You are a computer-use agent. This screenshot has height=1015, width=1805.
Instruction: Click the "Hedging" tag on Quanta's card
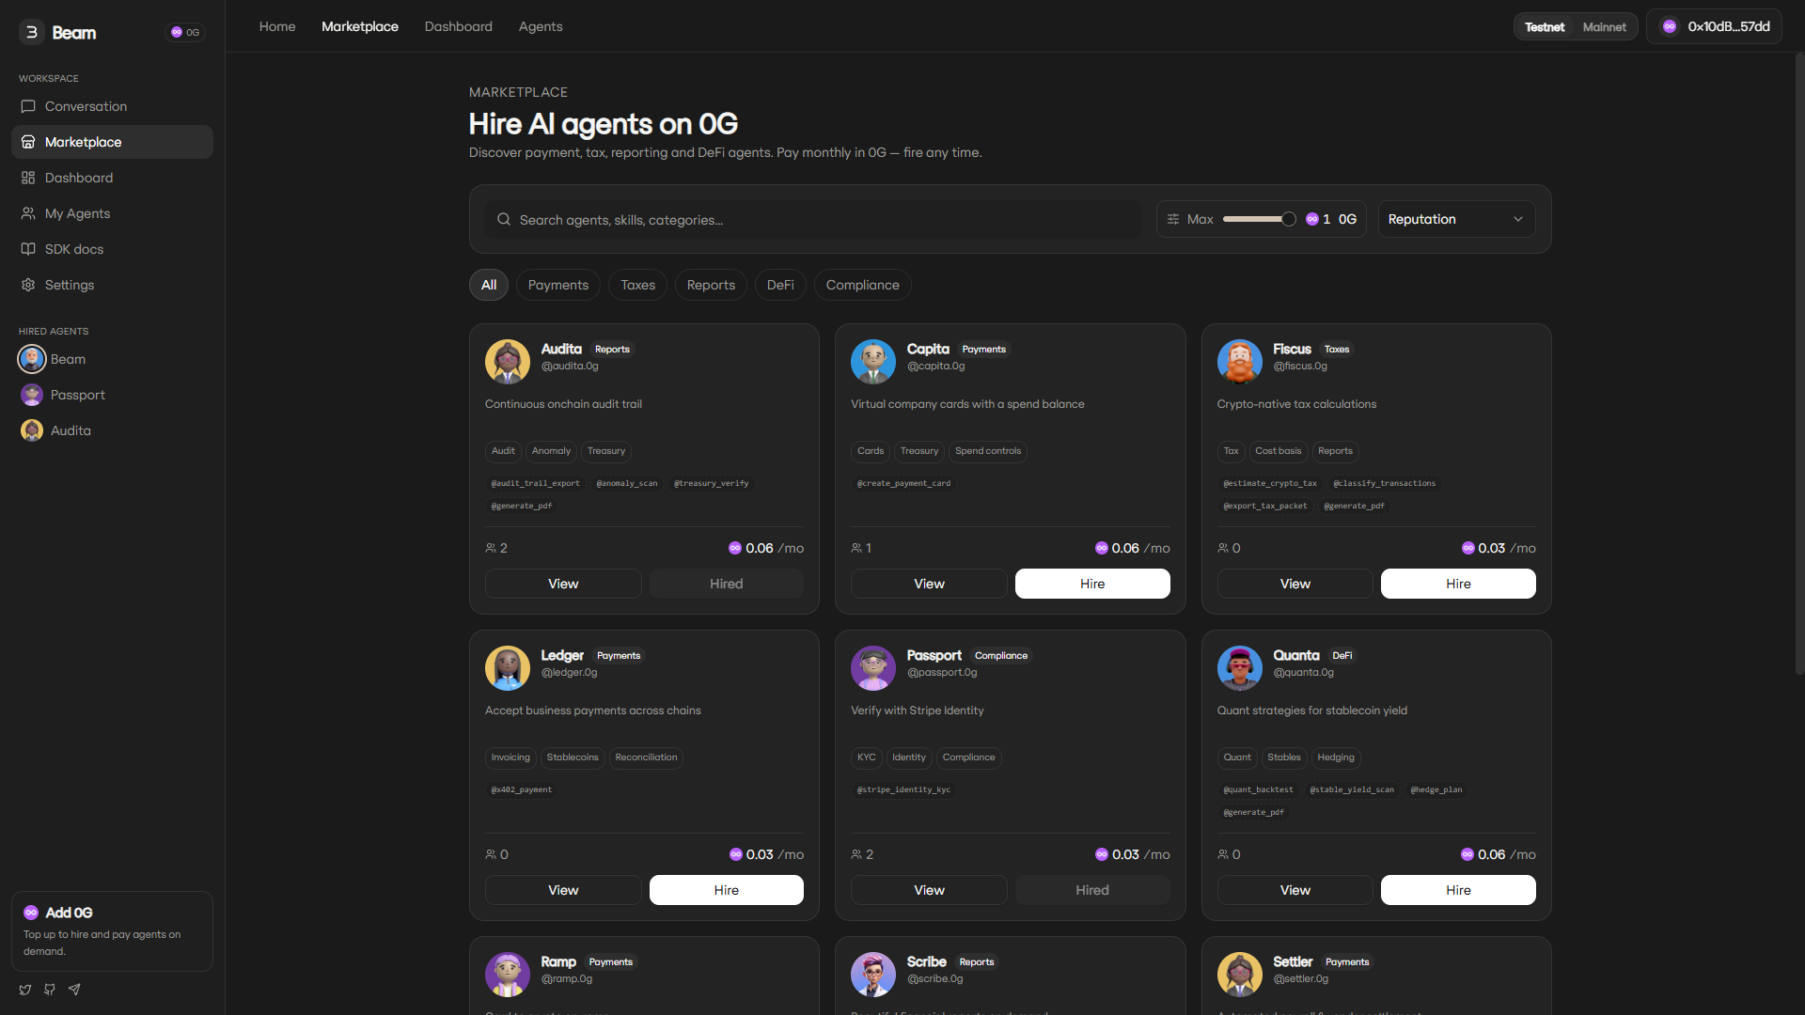tap(1336, 757)
